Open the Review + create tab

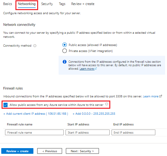click(83, 4)
